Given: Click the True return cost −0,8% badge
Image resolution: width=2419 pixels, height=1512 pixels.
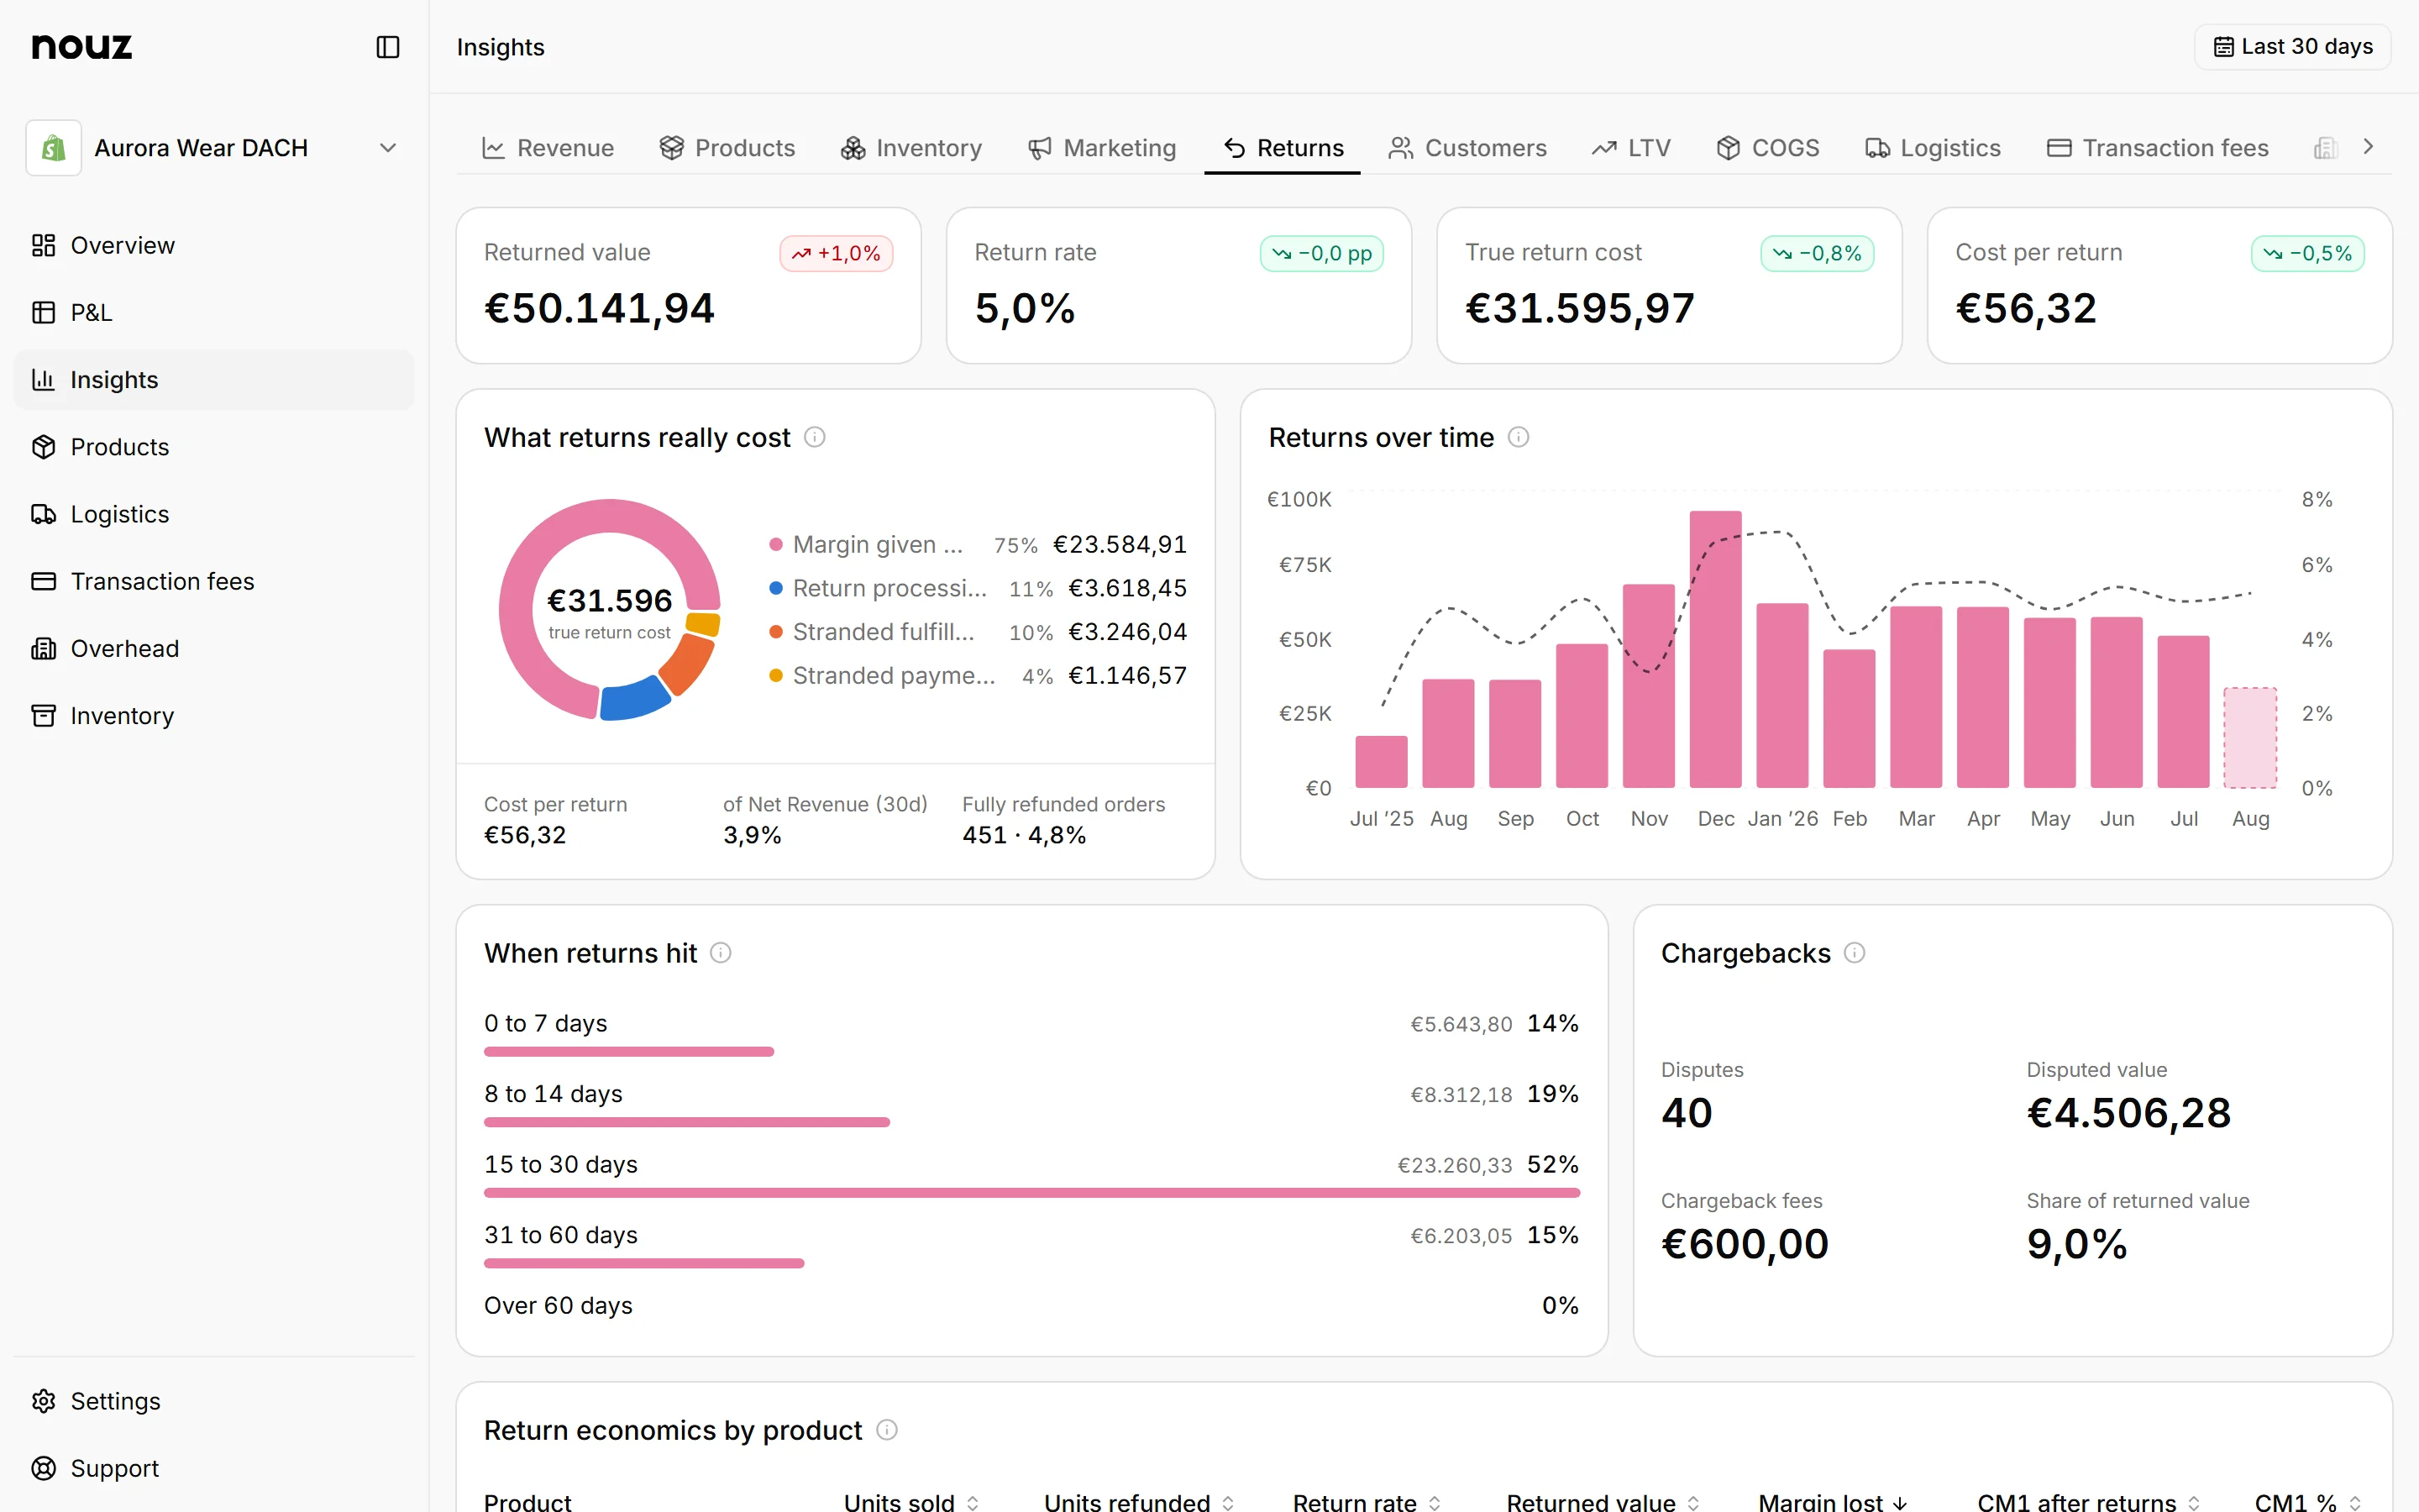Looking at the screenshot, I should tap(1818, 254).
